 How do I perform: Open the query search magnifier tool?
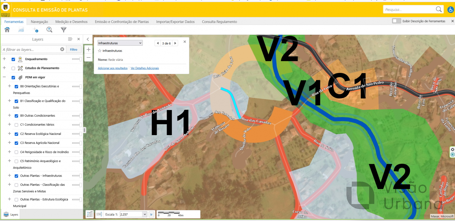pos(49,30)
